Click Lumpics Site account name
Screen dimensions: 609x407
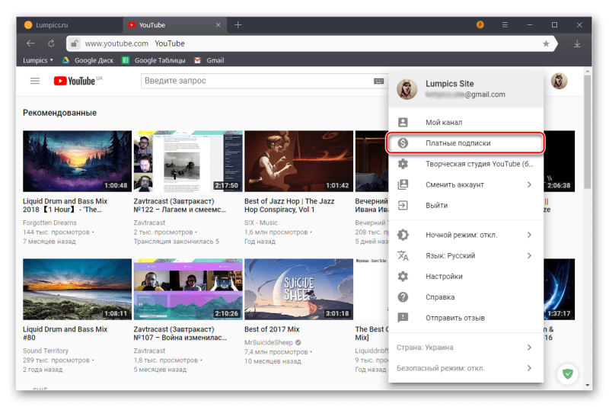449,84
